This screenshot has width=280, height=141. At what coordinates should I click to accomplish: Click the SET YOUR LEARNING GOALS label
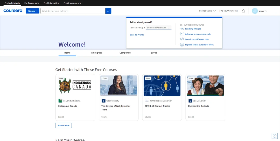(x=192, y=25)
